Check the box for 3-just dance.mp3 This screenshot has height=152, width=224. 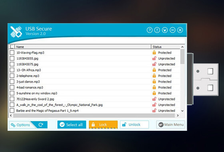coord(12,82)
